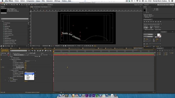
Task: Toggle visibility eye of Texte sur chemin layer
Action: (x=1, y=55)
